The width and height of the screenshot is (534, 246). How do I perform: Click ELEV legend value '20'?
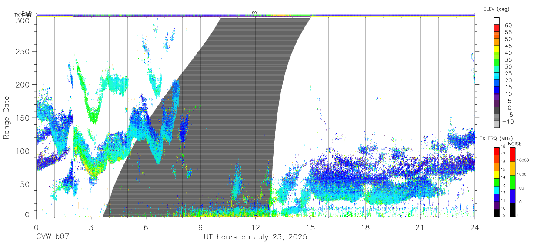coord(508,81)
